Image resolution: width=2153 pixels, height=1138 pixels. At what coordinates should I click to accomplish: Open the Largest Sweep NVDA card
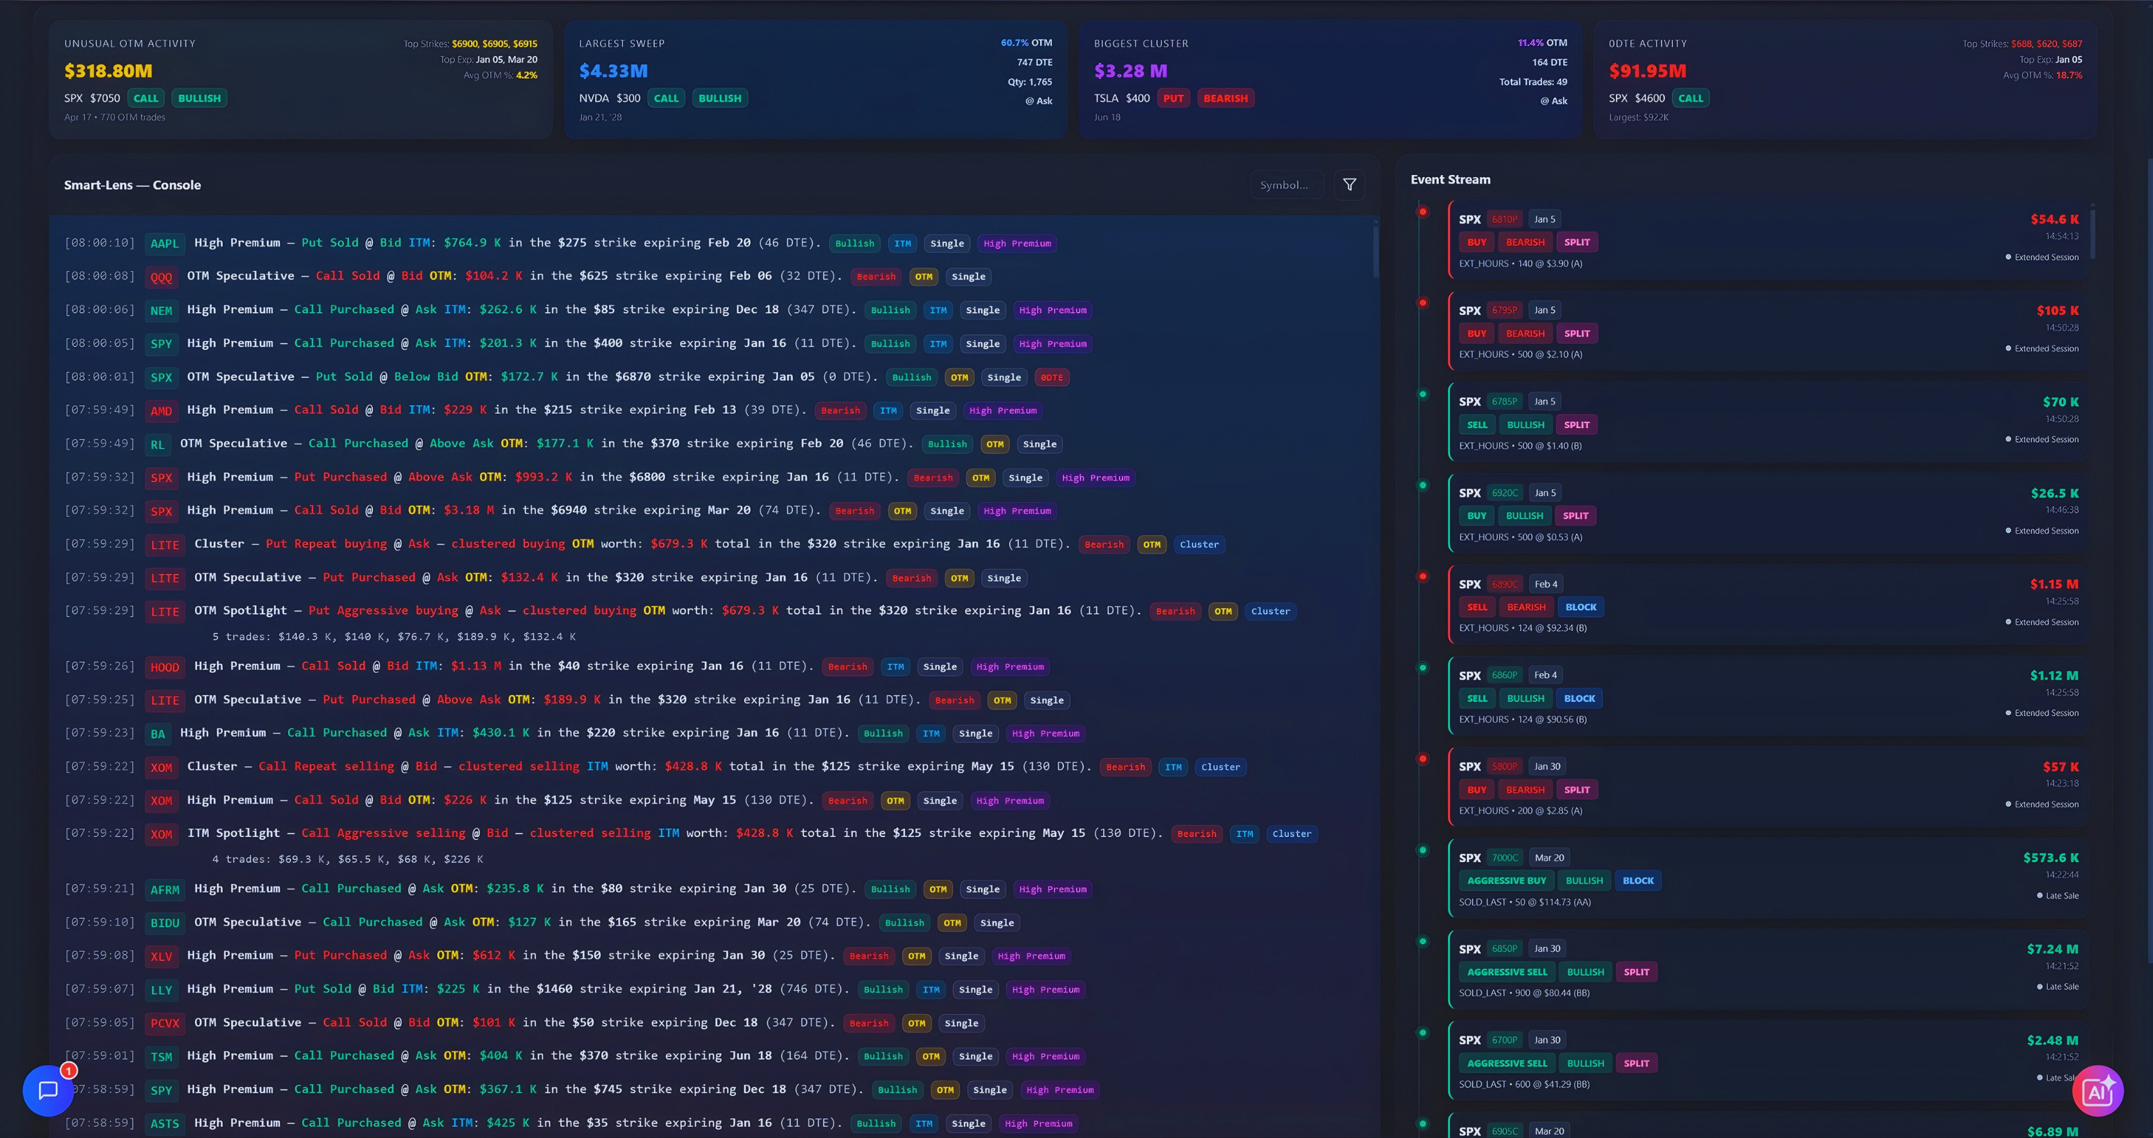pos(816,79)
